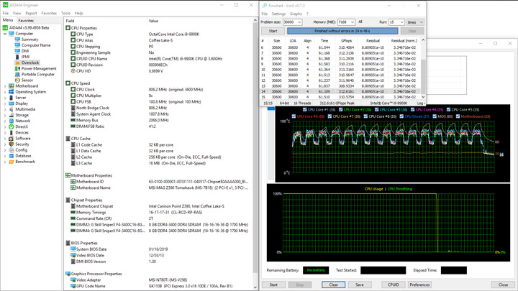Click the Server category icon
The image size is (518, 291).
(12, 98)
